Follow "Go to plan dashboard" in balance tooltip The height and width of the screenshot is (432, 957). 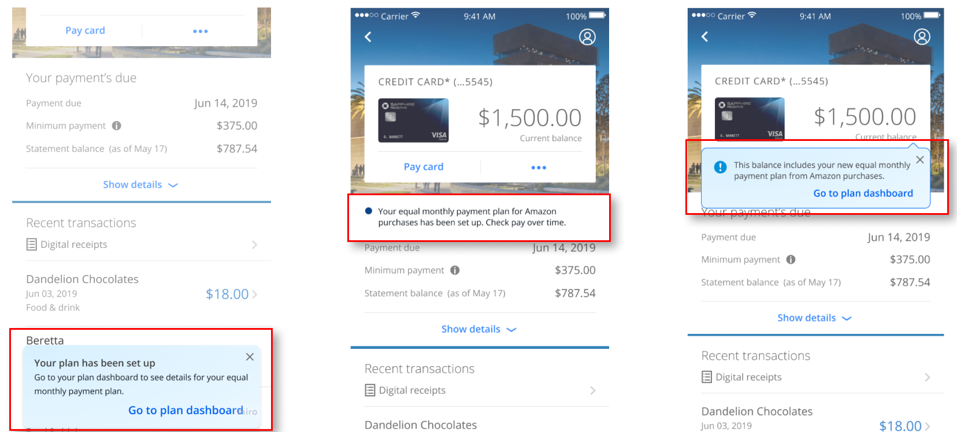point(863,193)
